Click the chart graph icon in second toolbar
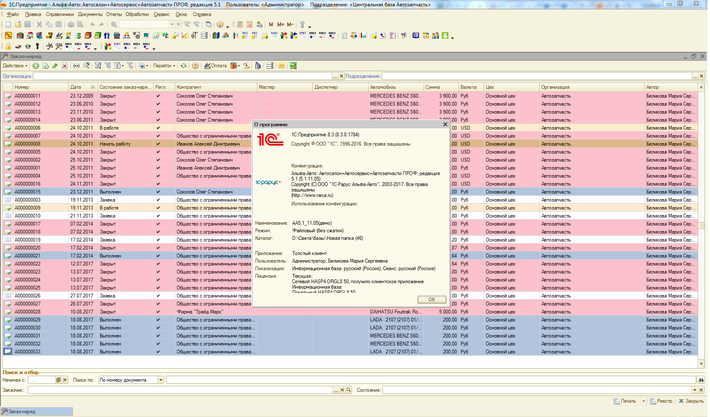The height and width of the screenshot is (417, 710). click(184, 35)
